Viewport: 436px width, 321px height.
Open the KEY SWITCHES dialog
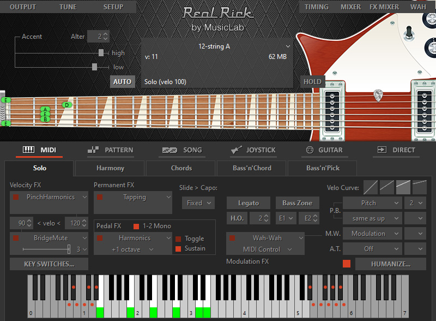click(49, 264)
